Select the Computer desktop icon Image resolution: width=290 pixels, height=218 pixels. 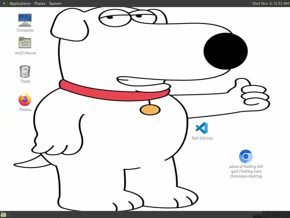pyautogui.click(x=25, y=20)
